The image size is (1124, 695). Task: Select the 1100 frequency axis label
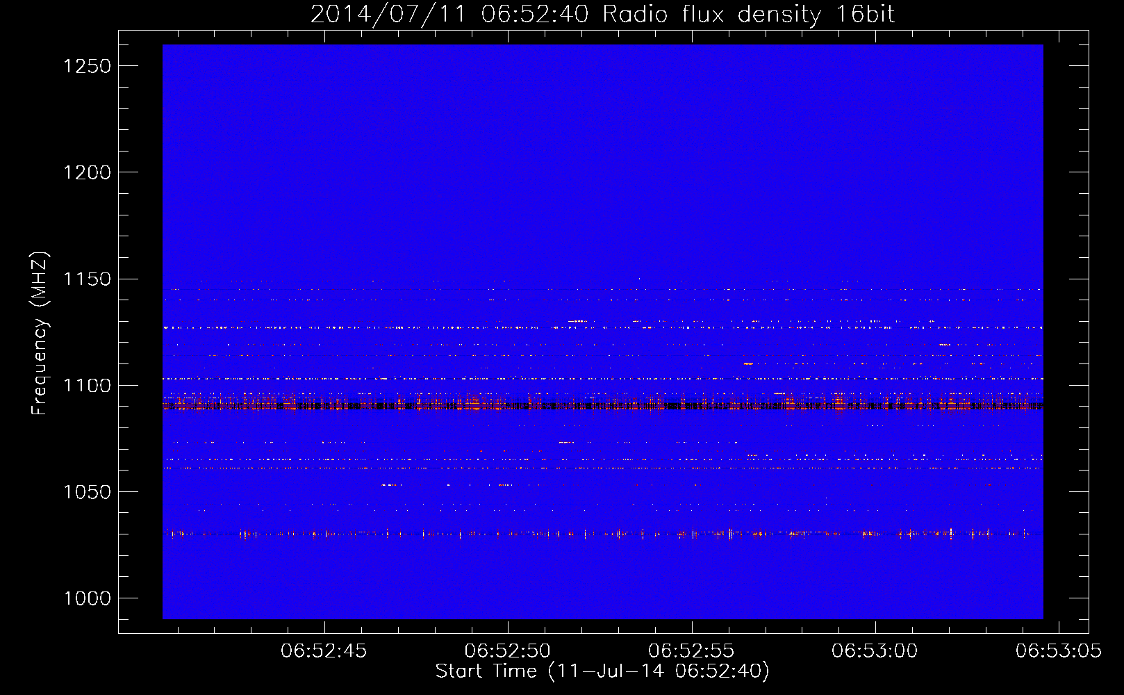click(87, 385)
